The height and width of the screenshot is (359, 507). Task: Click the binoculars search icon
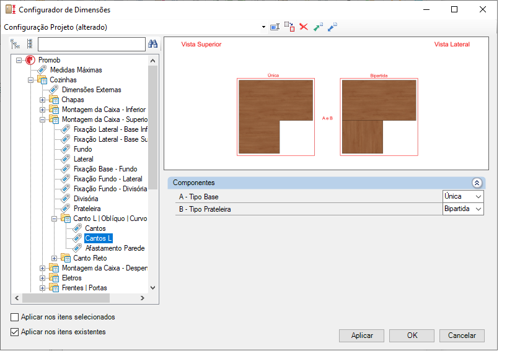153,44
